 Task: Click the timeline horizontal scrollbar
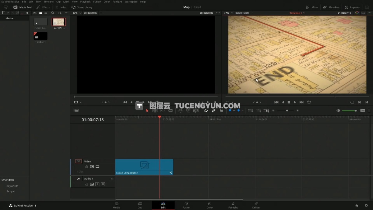pos(179,200)
